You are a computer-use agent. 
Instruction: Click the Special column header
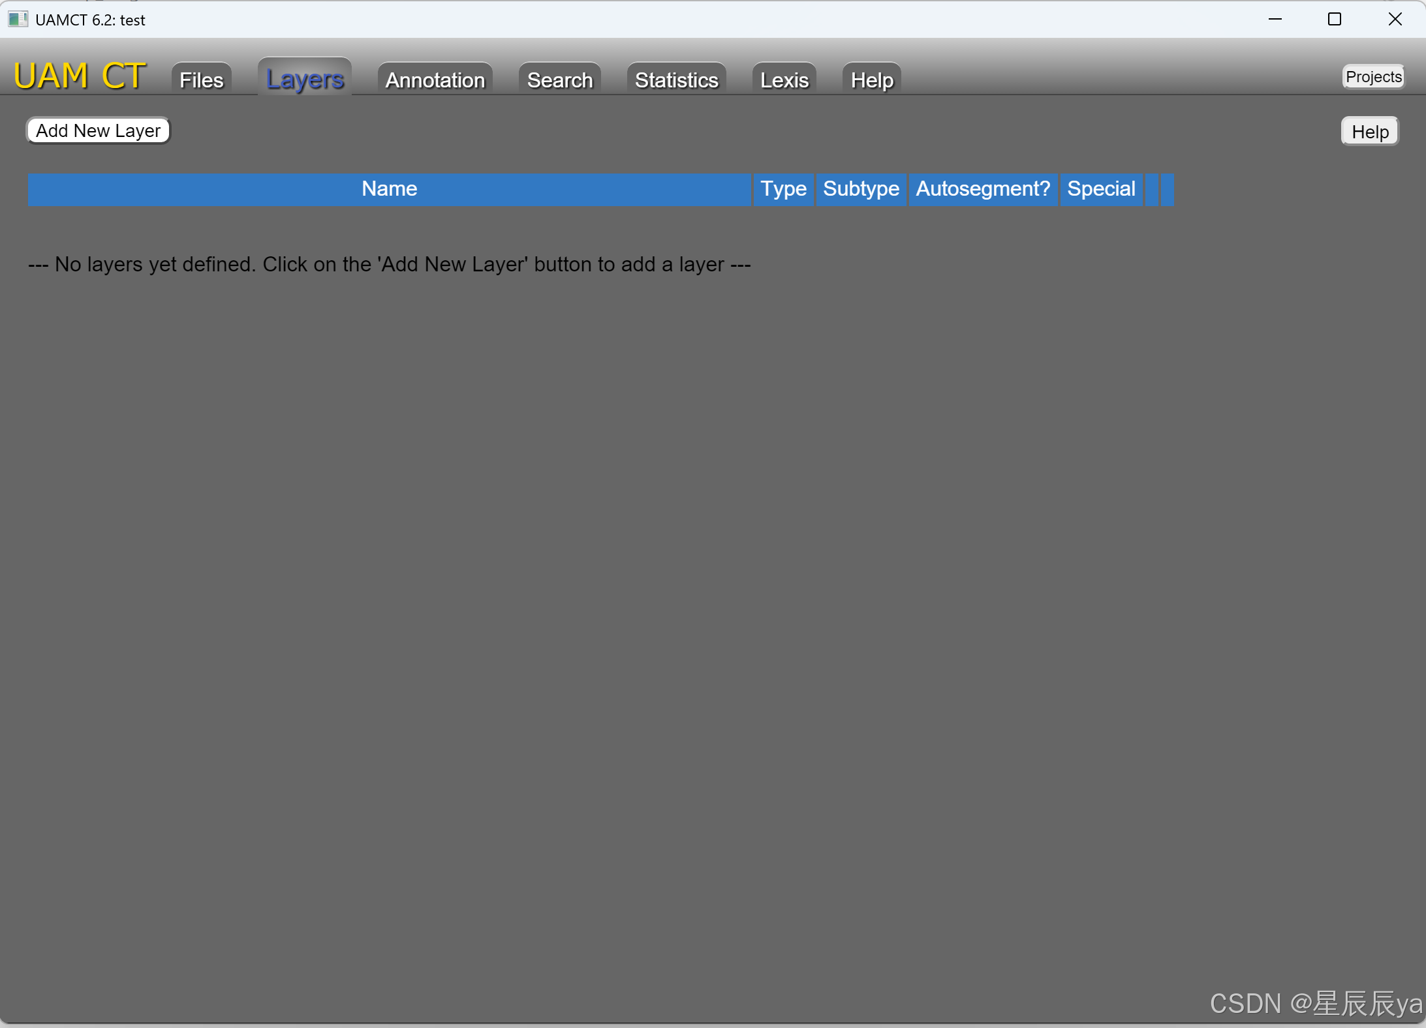click(x=1100, y=189)
